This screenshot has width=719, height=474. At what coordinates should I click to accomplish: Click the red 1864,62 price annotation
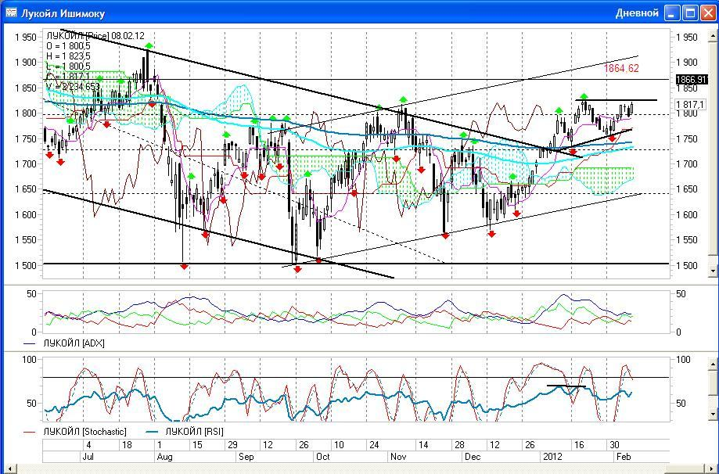point(621,68)
